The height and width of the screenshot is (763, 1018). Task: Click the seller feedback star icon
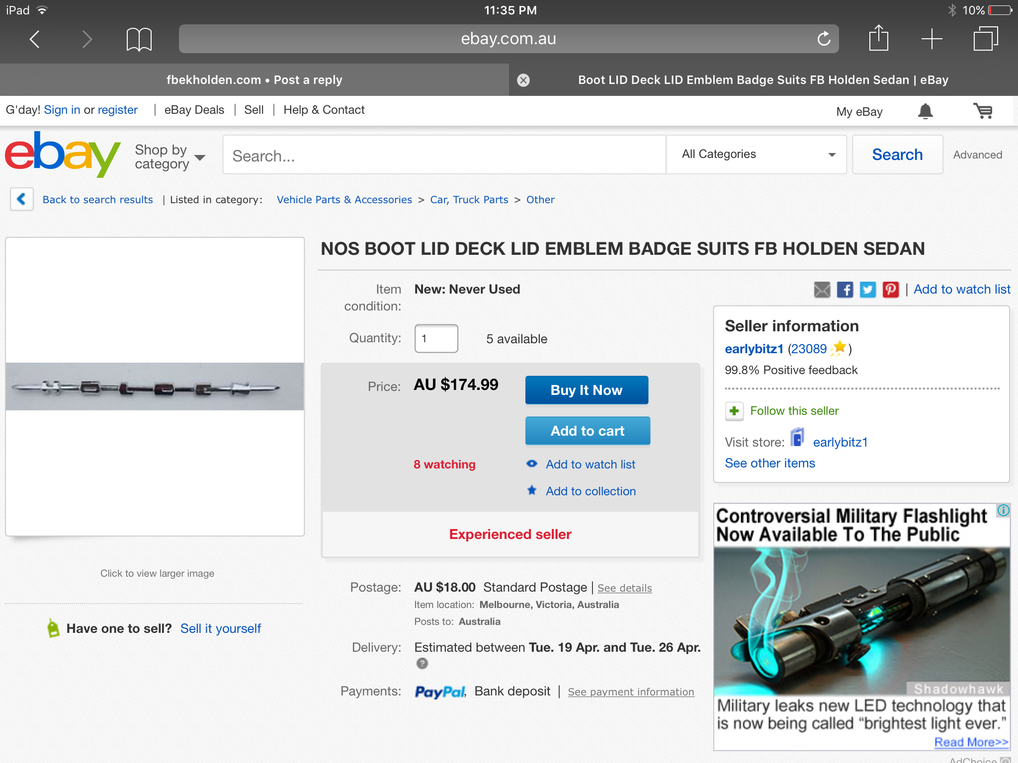pos(839,348)
